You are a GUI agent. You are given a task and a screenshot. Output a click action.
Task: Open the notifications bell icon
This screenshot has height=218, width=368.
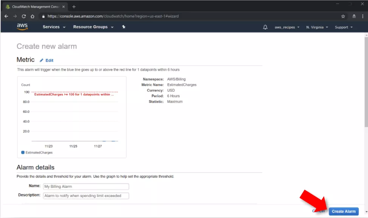[x=265, y=27]
